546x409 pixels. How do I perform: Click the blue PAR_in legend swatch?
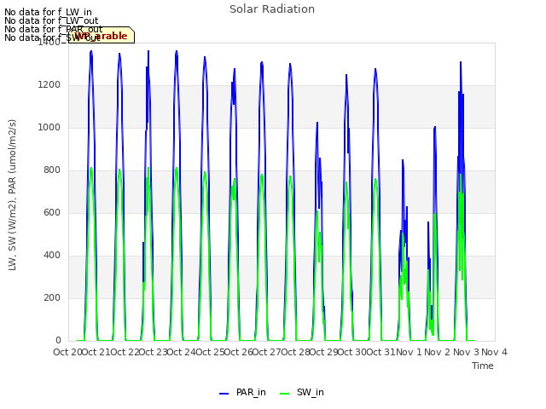[x=224, y=394]
